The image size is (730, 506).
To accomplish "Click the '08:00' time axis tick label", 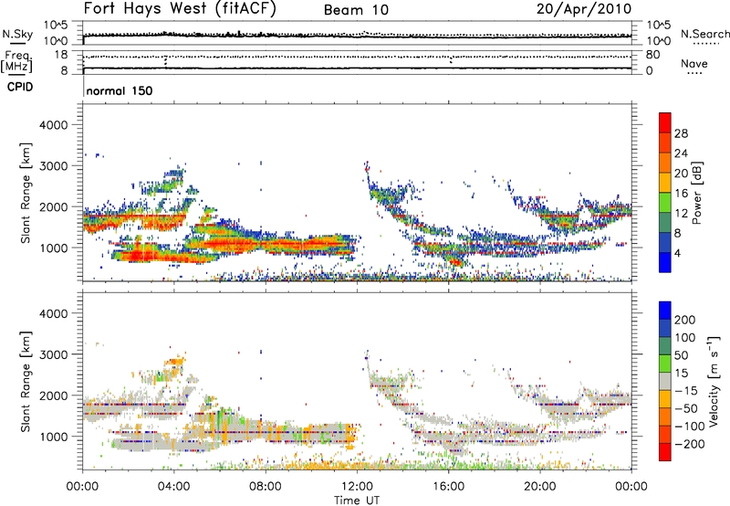I will pyautogui.click(x=266, y=487).
